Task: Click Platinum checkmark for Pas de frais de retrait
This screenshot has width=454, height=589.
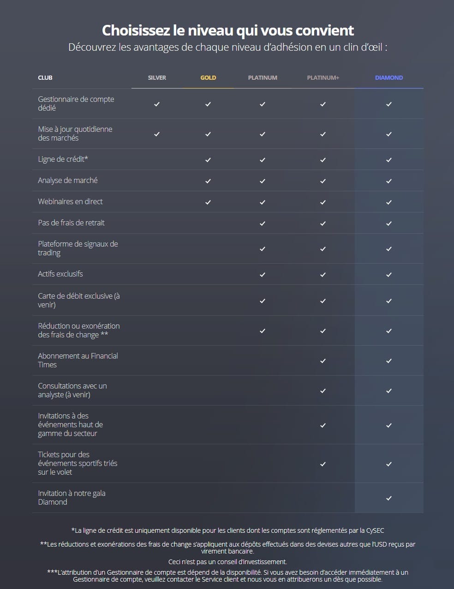Action: [263, 224]
